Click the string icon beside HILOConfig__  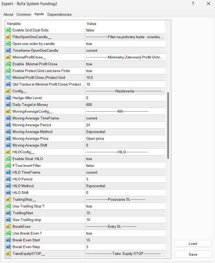pyautogui.click(x=8, y=152)
